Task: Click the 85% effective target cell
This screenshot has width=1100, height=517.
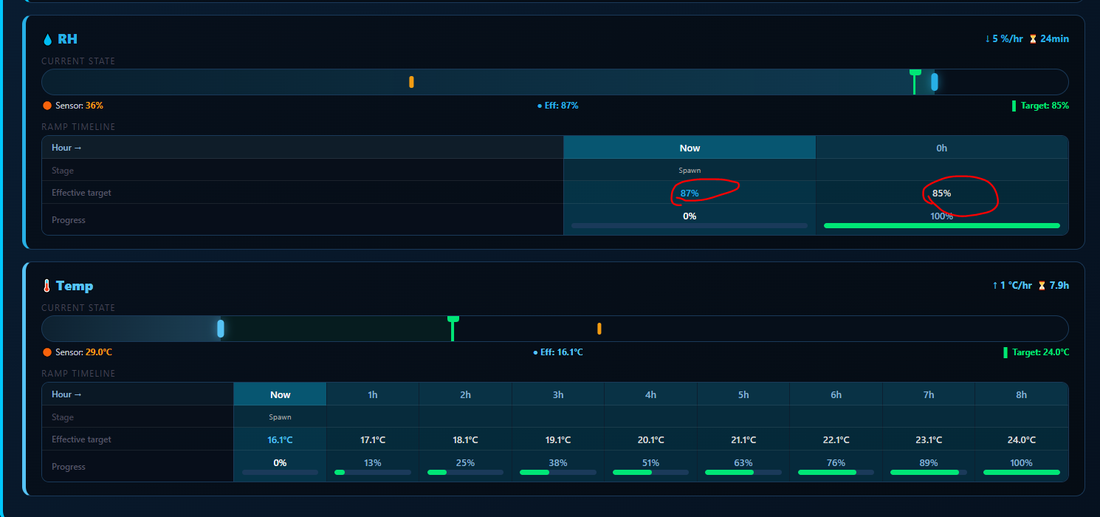Action: pos(941,193)
